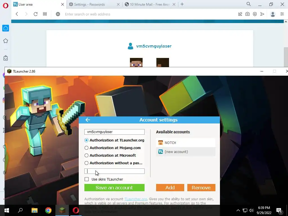This screenshot has width=288, height=216.
Task: Open the Opera menu logo
Action: (x=6, y=6)
